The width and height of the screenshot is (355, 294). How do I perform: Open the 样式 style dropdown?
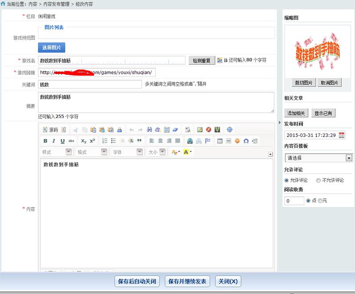point(56,152)
